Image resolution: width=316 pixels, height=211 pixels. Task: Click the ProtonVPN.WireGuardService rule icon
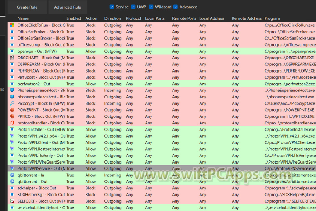click(12, 162)
